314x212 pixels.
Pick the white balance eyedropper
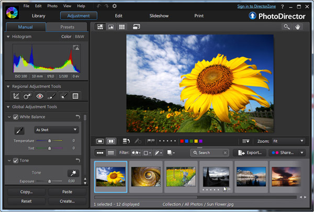tap(18, 130)
